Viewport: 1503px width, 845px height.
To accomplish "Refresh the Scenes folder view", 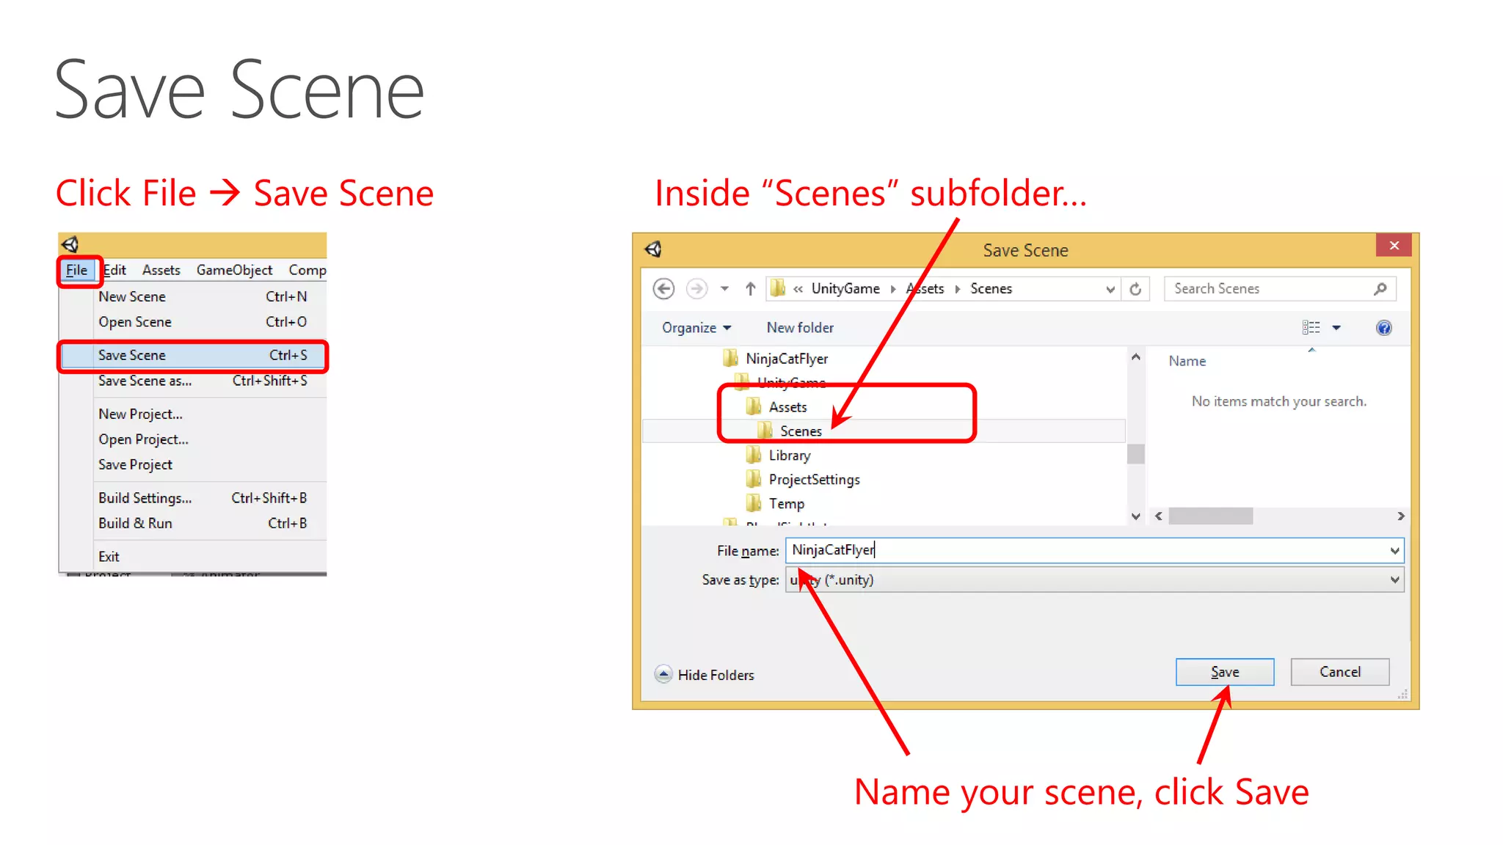I will 1135,289.
